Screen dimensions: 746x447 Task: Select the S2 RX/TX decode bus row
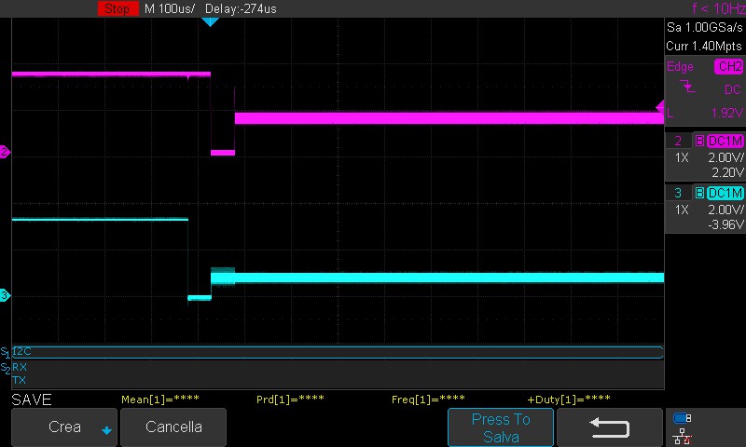336,373
